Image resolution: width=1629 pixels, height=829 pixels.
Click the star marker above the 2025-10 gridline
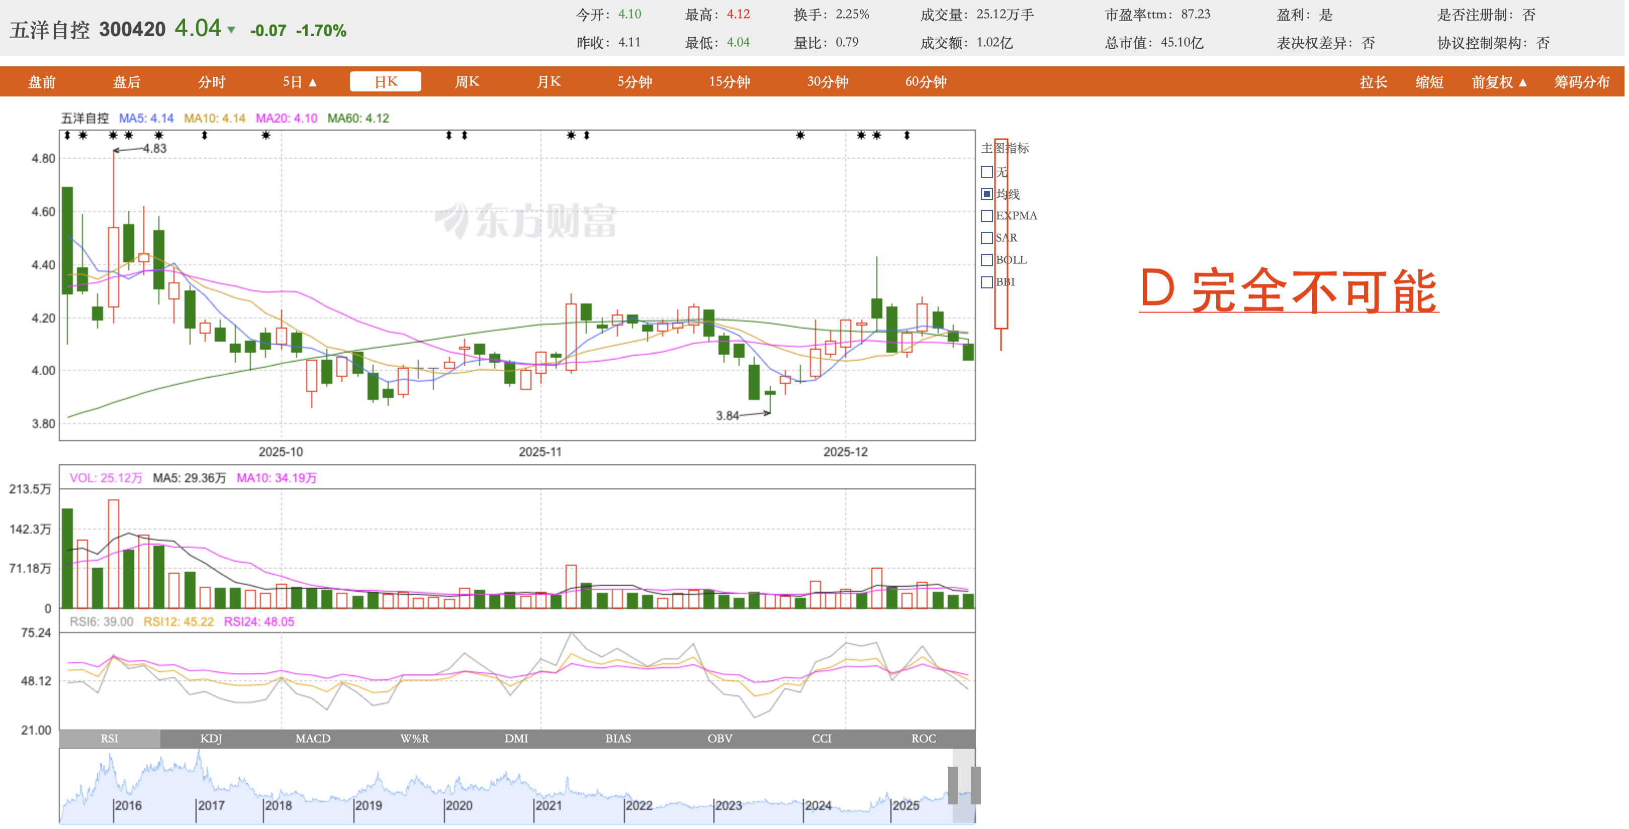click(x=266, y=135)
